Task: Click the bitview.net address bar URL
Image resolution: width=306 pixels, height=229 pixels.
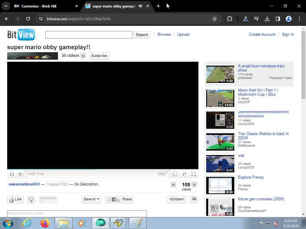Action: click(79, 19)
